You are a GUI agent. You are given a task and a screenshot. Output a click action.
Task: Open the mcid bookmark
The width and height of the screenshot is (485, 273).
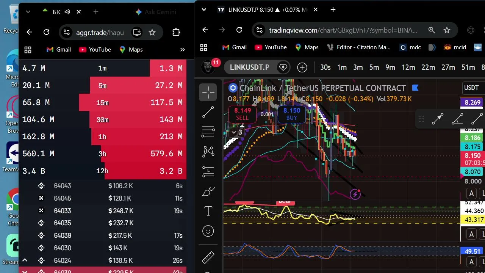point(455,47)
